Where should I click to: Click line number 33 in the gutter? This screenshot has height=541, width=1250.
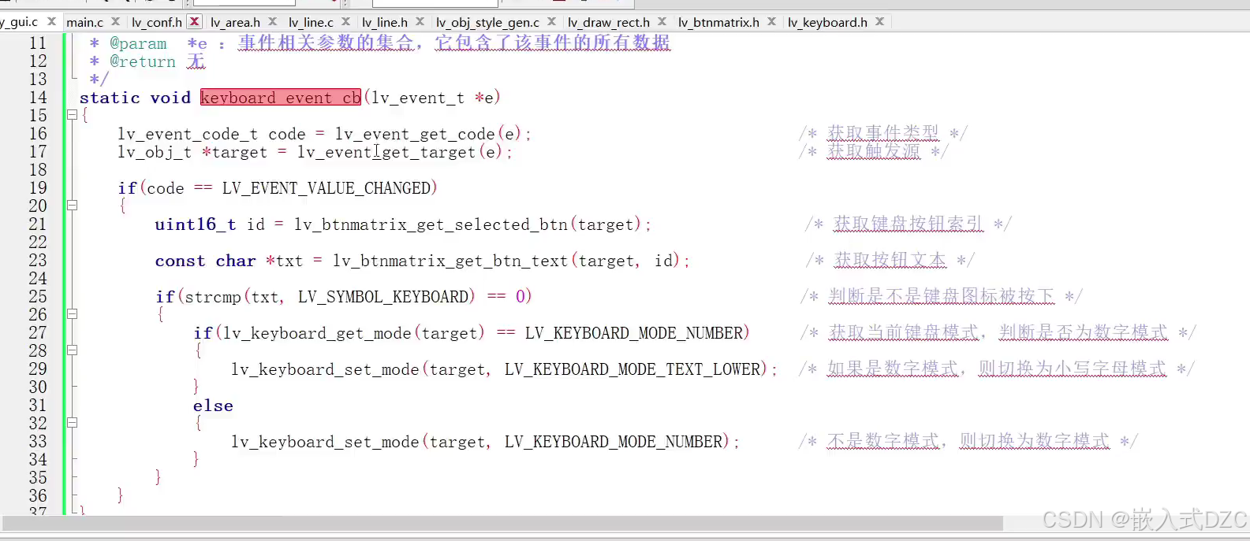[x=38, y=442]
